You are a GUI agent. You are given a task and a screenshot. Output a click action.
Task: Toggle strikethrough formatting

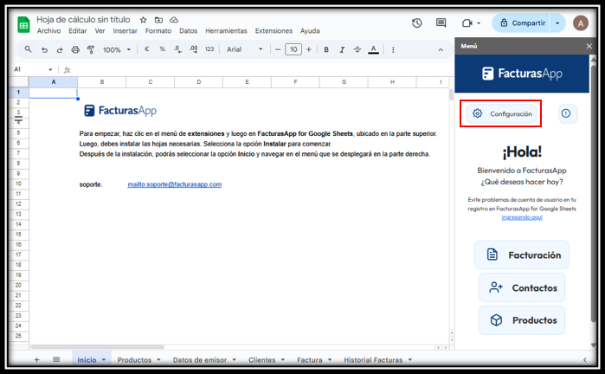357,50
